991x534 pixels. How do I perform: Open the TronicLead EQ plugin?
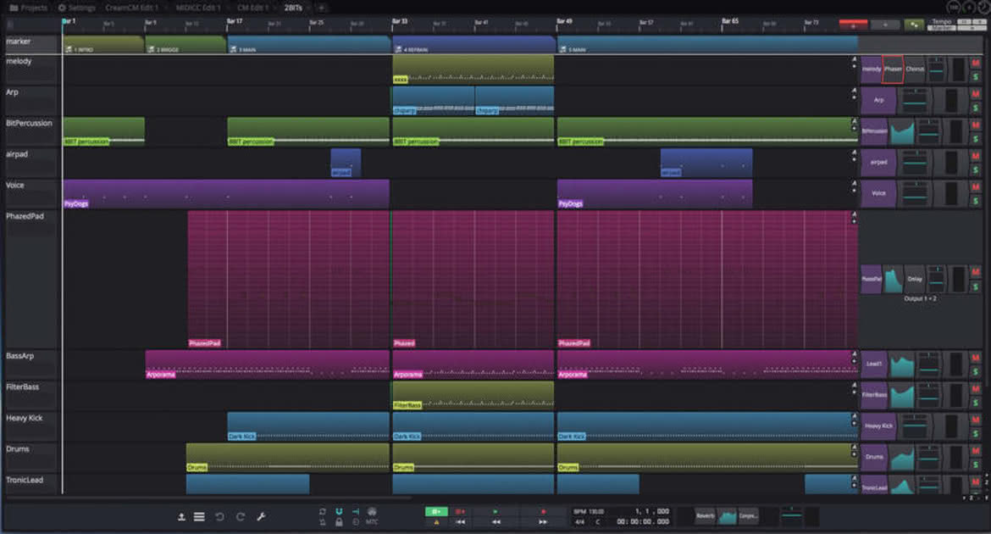(x=903, y=486)
